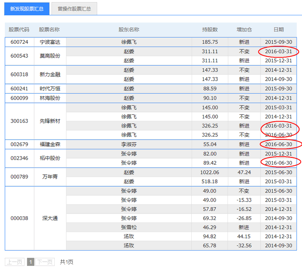This screenshot has height=267, width=302.
Task: Click stock name 福建金森
Action: pyautogui.click(x=50, y=145)
